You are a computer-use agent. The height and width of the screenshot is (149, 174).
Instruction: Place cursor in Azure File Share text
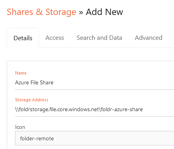(x=34, y=83)
